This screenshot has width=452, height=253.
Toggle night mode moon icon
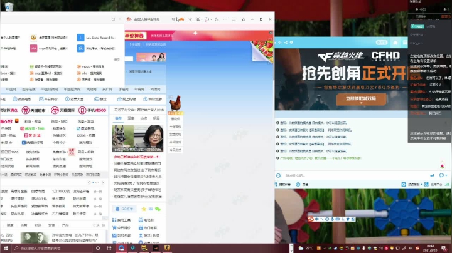pyautogui.click(x=217, y=19)
